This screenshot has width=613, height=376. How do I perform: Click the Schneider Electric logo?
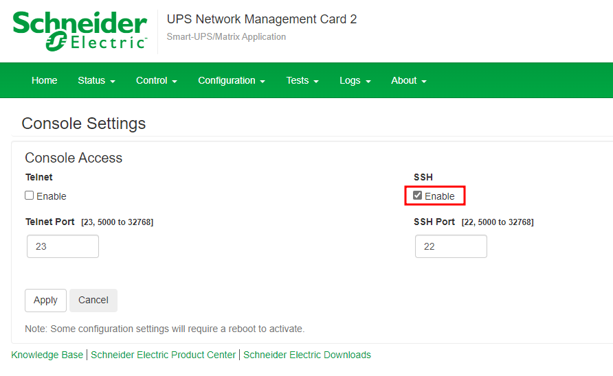click(80, 31)
